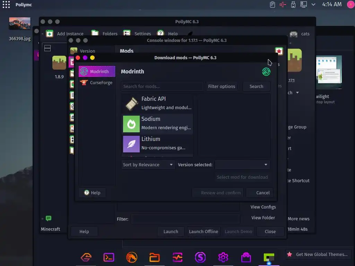Click Launch Offline in console window

(203, 232)
